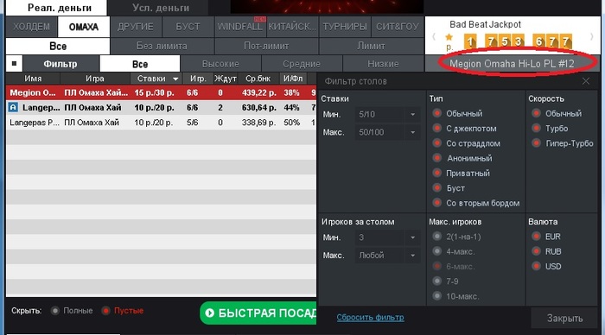Viewport: 605px width, 335px height.
Task: Toggle the Со страддлом type filter
Action: pyautogui.click(x=436, y=143)
